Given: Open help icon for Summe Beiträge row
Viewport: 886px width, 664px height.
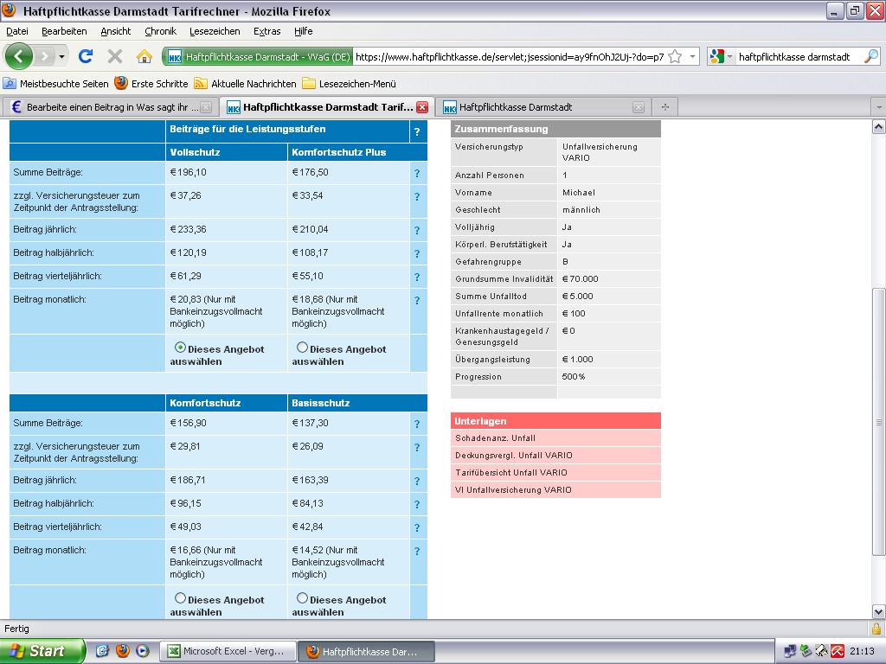Looking at the screenshot, I should click(417, 173).
